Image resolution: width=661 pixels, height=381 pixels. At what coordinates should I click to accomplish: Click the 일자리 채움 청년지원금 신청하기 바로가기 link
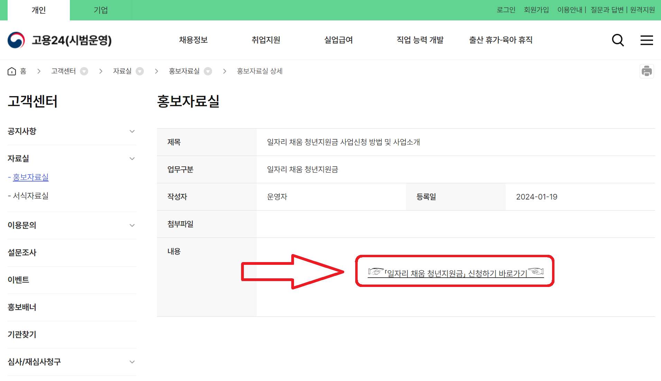tap(455, 272)
